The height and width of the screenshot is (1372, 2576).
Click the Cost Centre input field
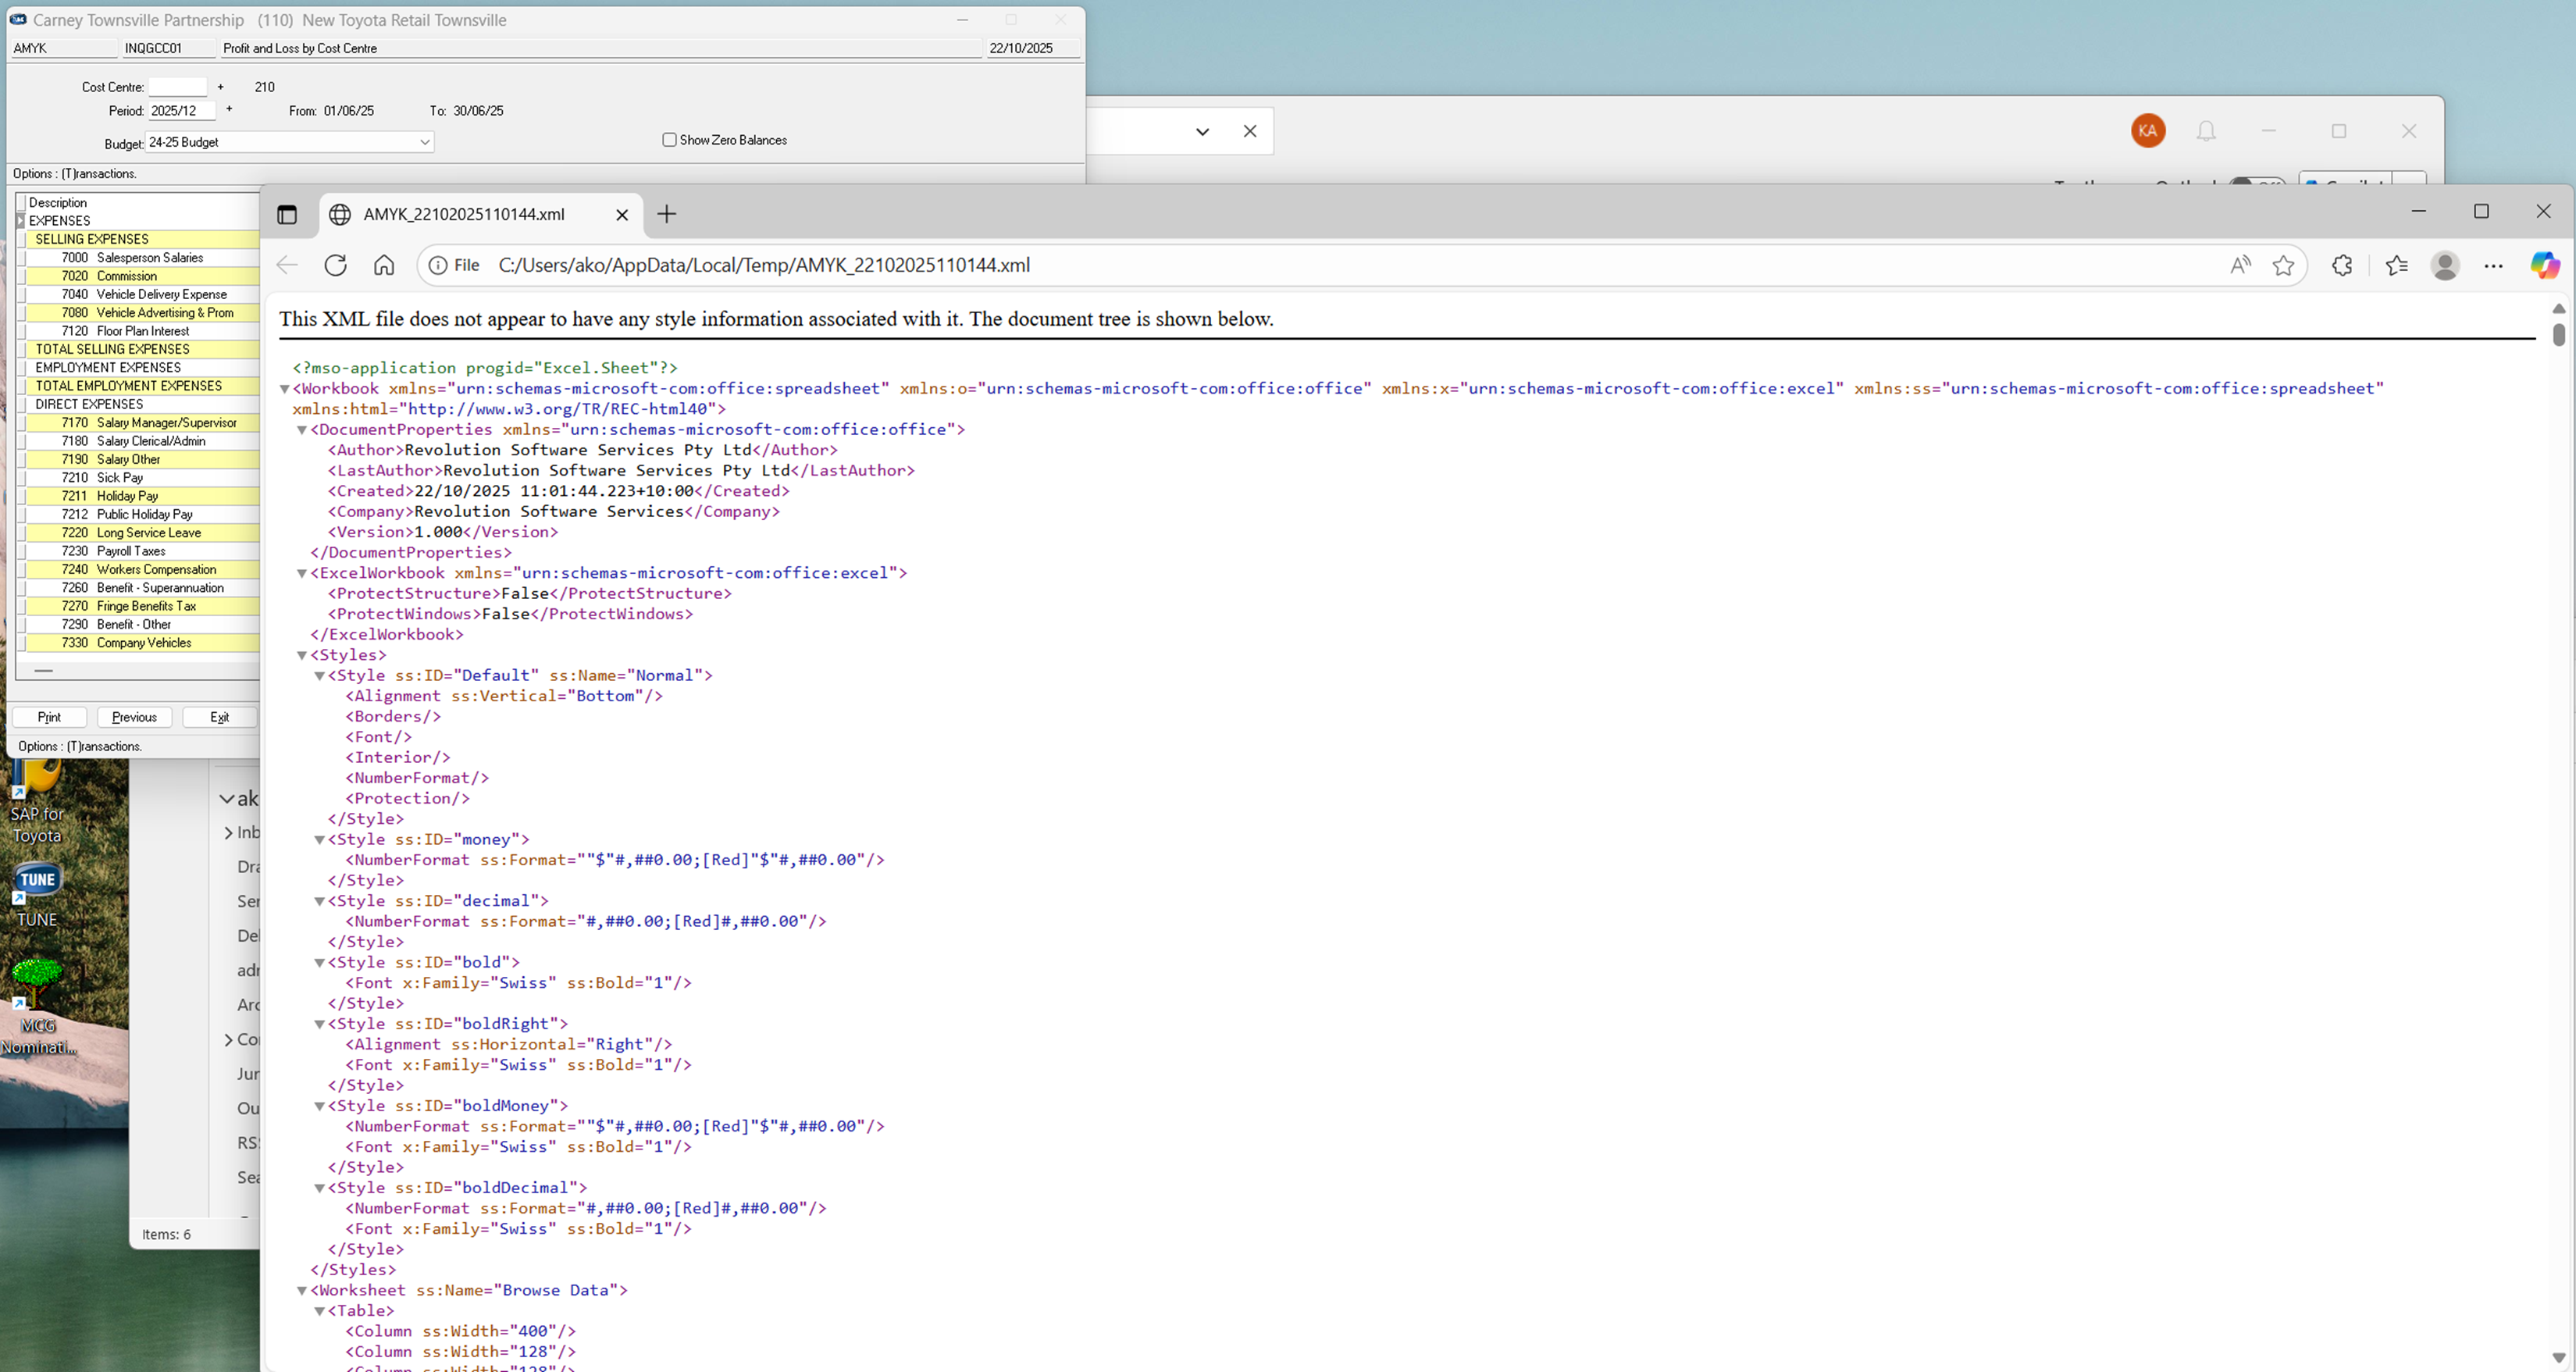click(x=177, y=87)
